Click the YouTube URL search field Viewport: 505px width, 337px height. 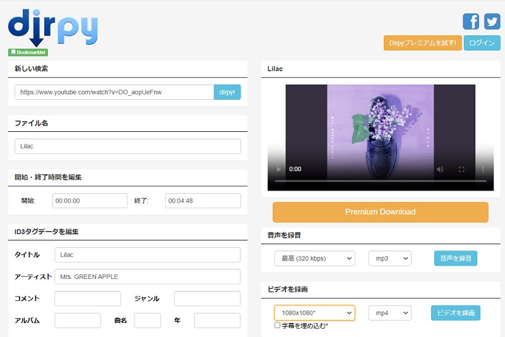click(114, 92)
